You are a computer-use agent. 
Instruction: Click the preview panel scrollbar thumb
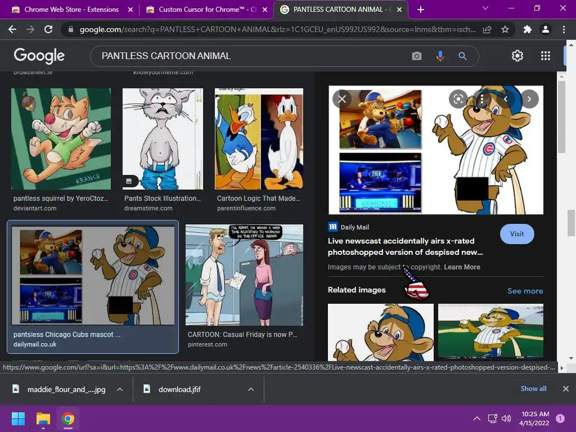click(x=561, y=117)
